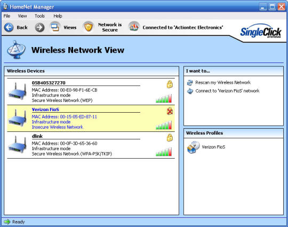Click the Ready status text

18,222
